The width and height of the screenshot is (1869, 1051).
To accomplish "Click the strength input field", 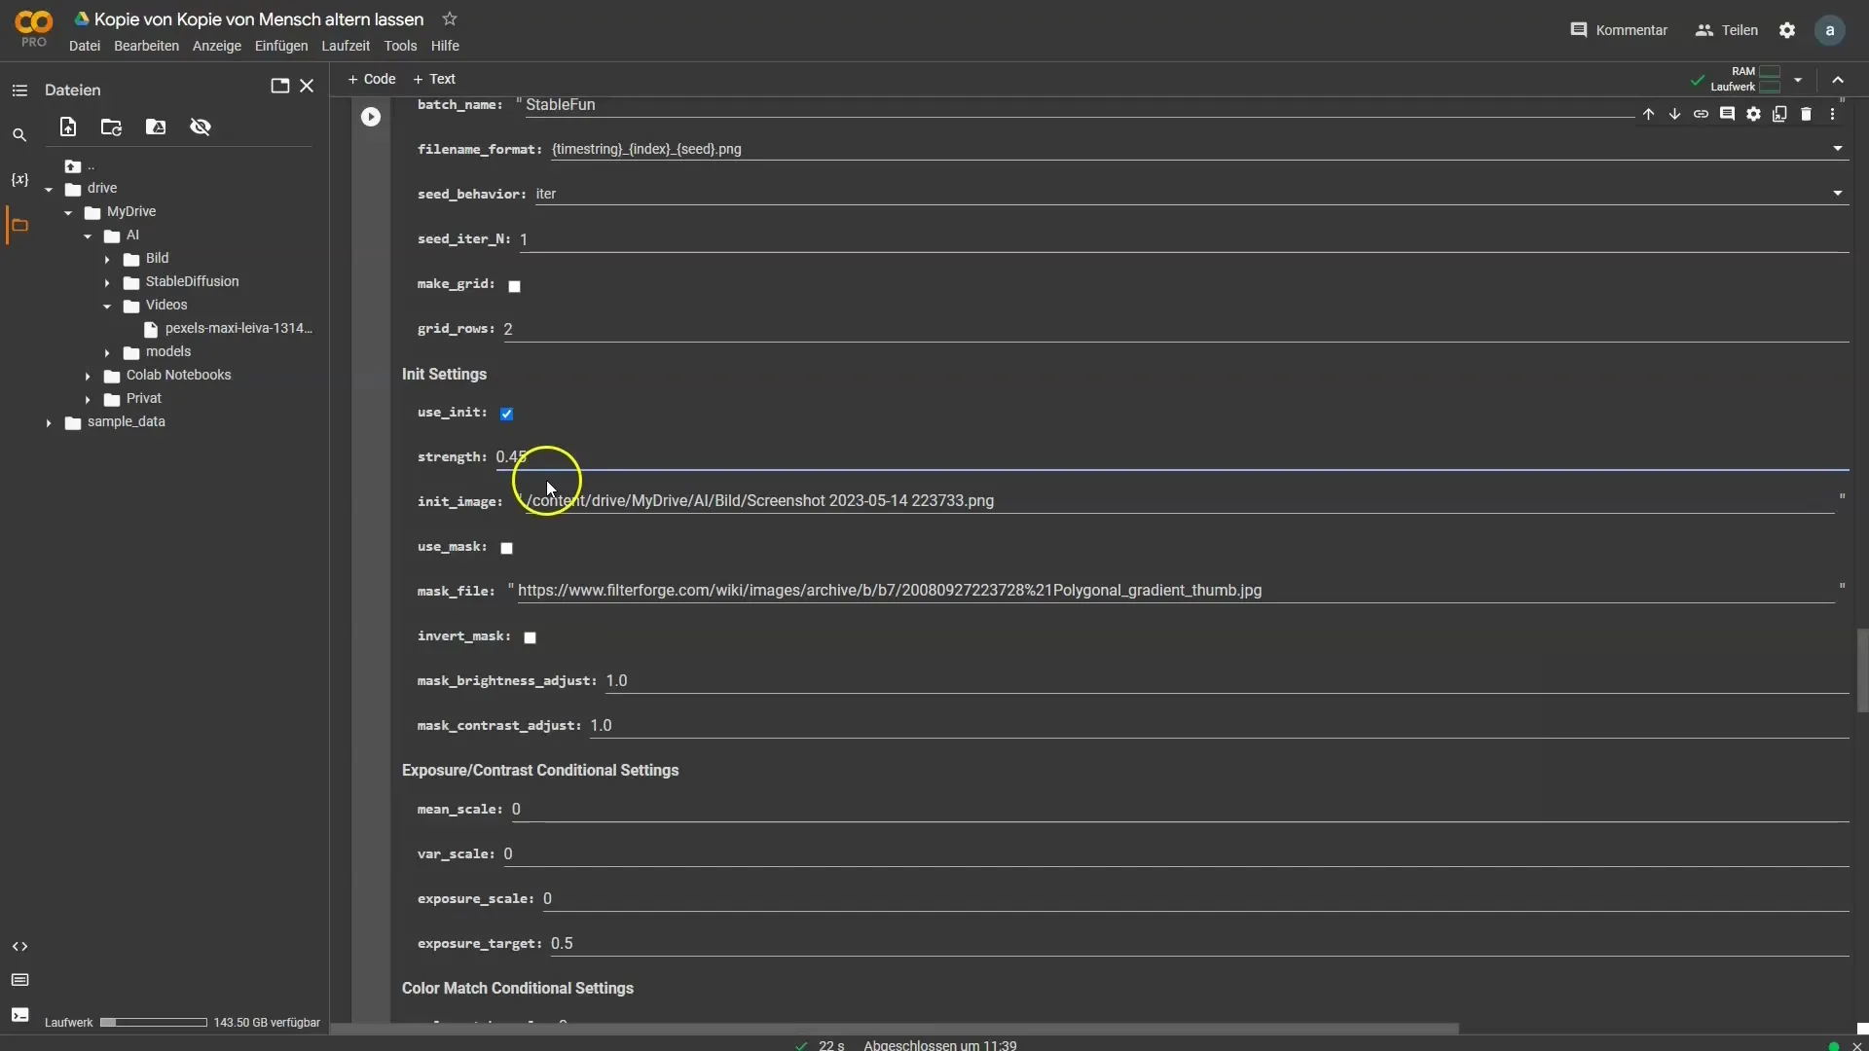I will coord(1172,457).
